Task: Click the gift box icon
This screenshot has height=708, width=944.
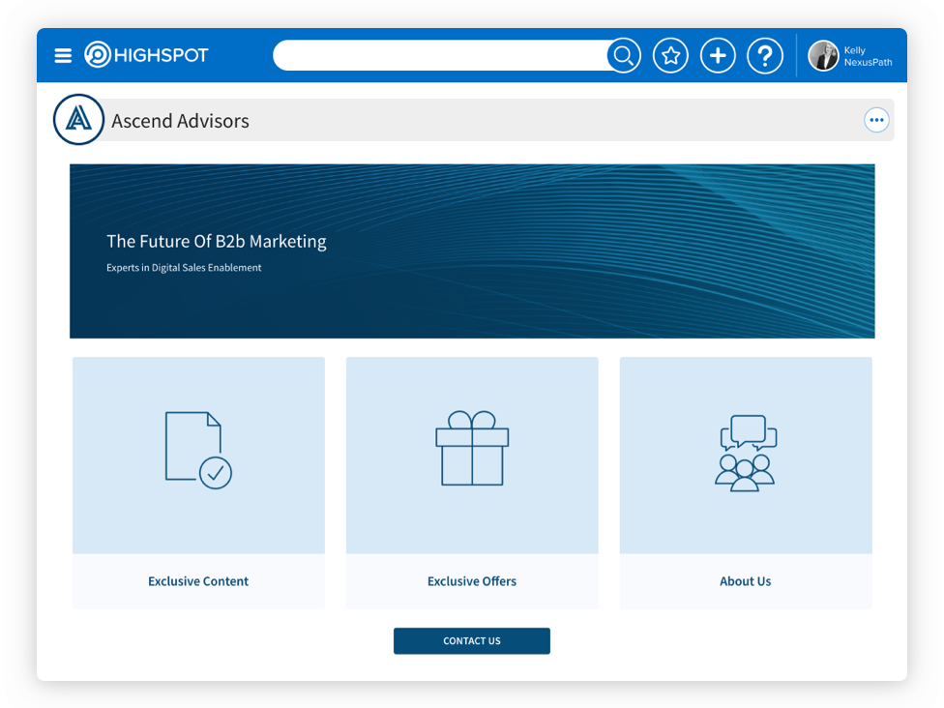Action: click(x=472, y=449)
